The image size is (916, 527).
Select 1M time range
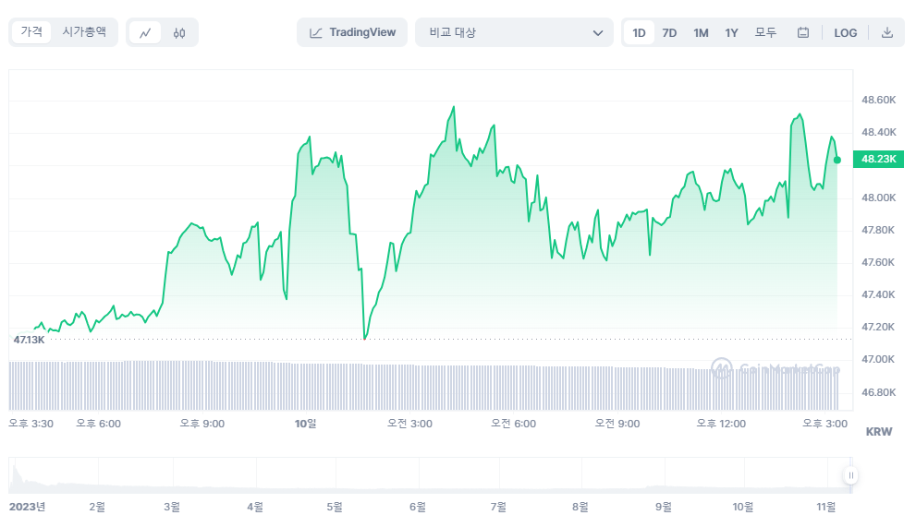pos(701,32)
